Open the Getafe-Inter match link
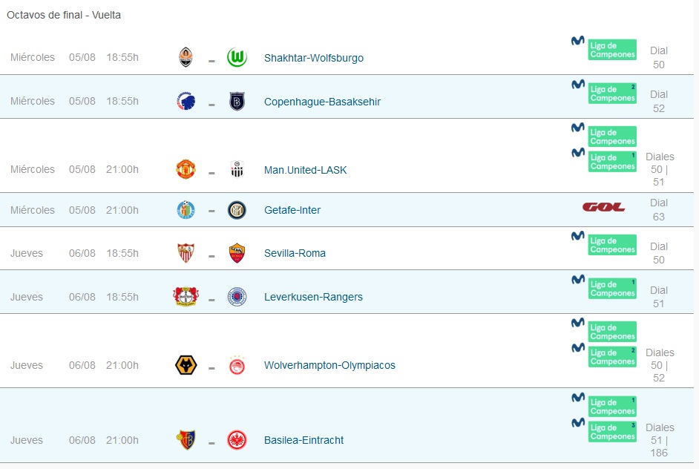Image resolution: width=699 pixels, height=469 pixels. pyautogui.click(x=292, y=210)
